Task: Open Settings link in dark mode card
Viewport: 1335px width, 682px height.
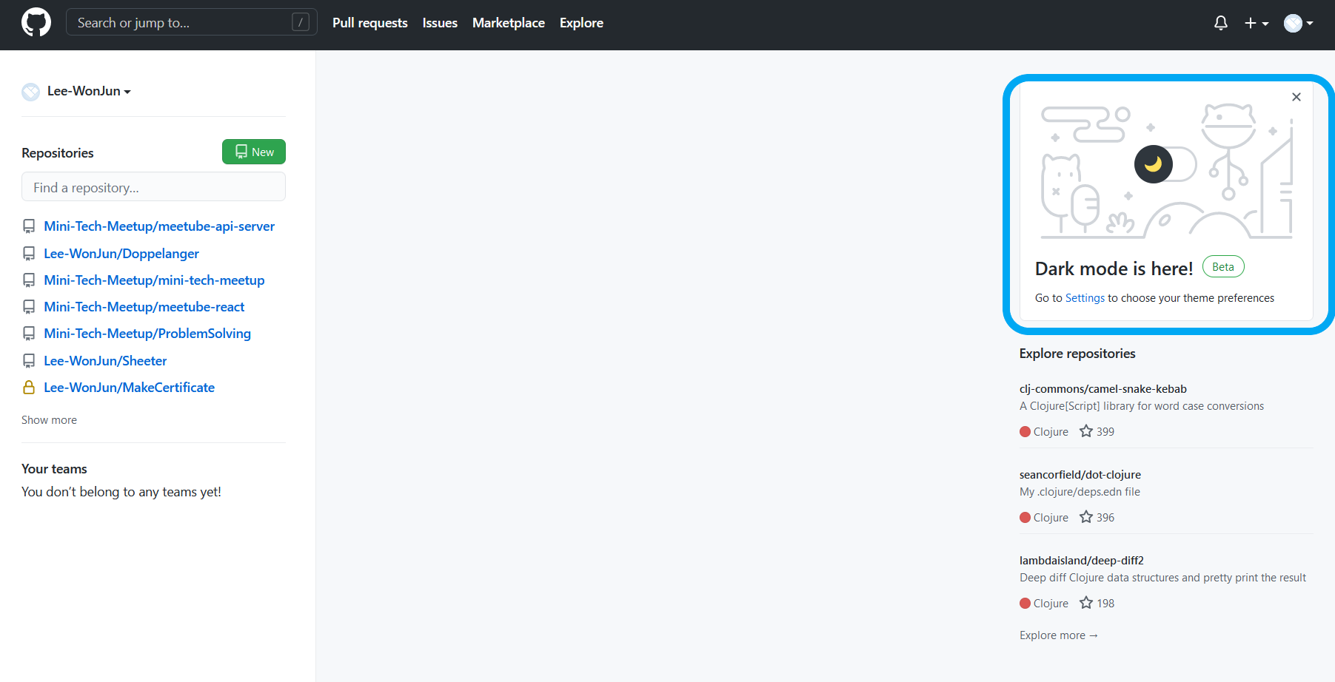Action: [1085, 298]
